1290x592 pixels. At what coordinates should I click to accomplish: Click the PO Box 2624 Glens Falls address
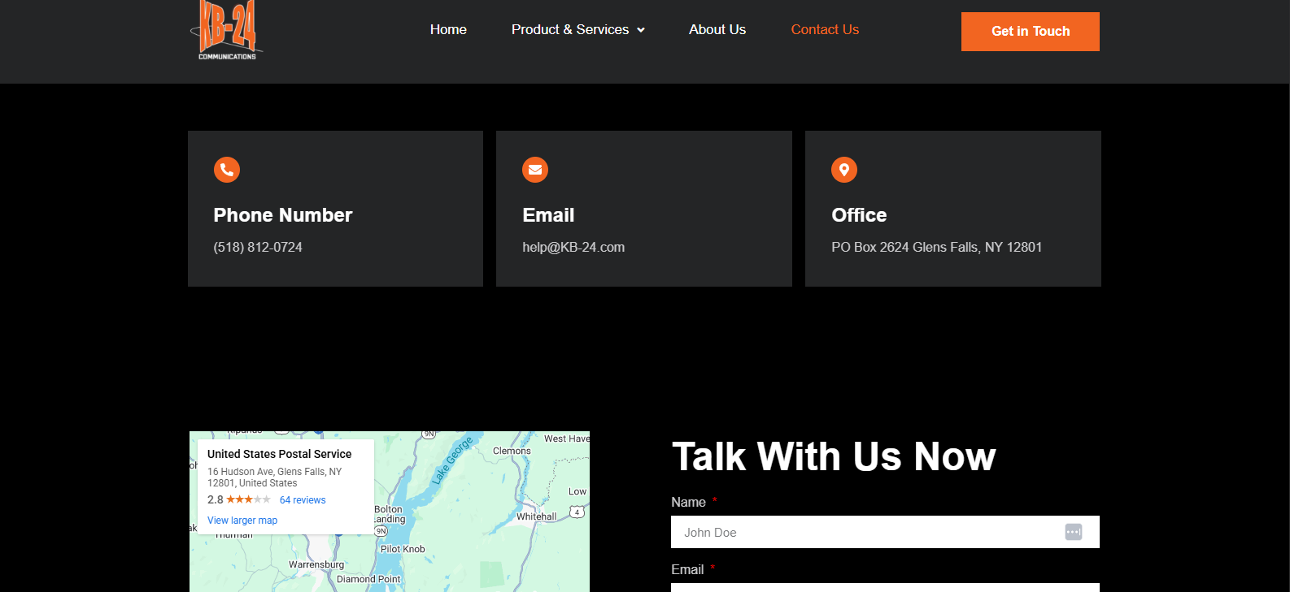coord(936,247)
